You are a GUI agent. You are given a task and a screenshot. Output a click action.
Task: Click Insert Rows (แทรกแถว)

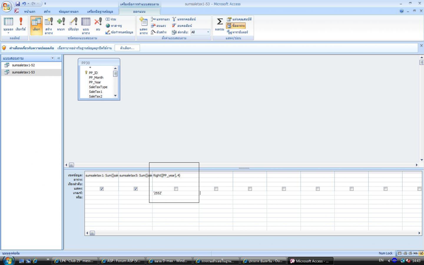pos(160,19)
